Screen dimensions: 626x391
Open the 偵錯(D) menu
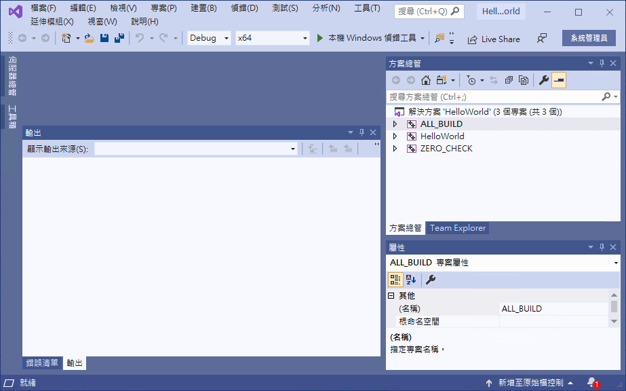coord(244,8)
